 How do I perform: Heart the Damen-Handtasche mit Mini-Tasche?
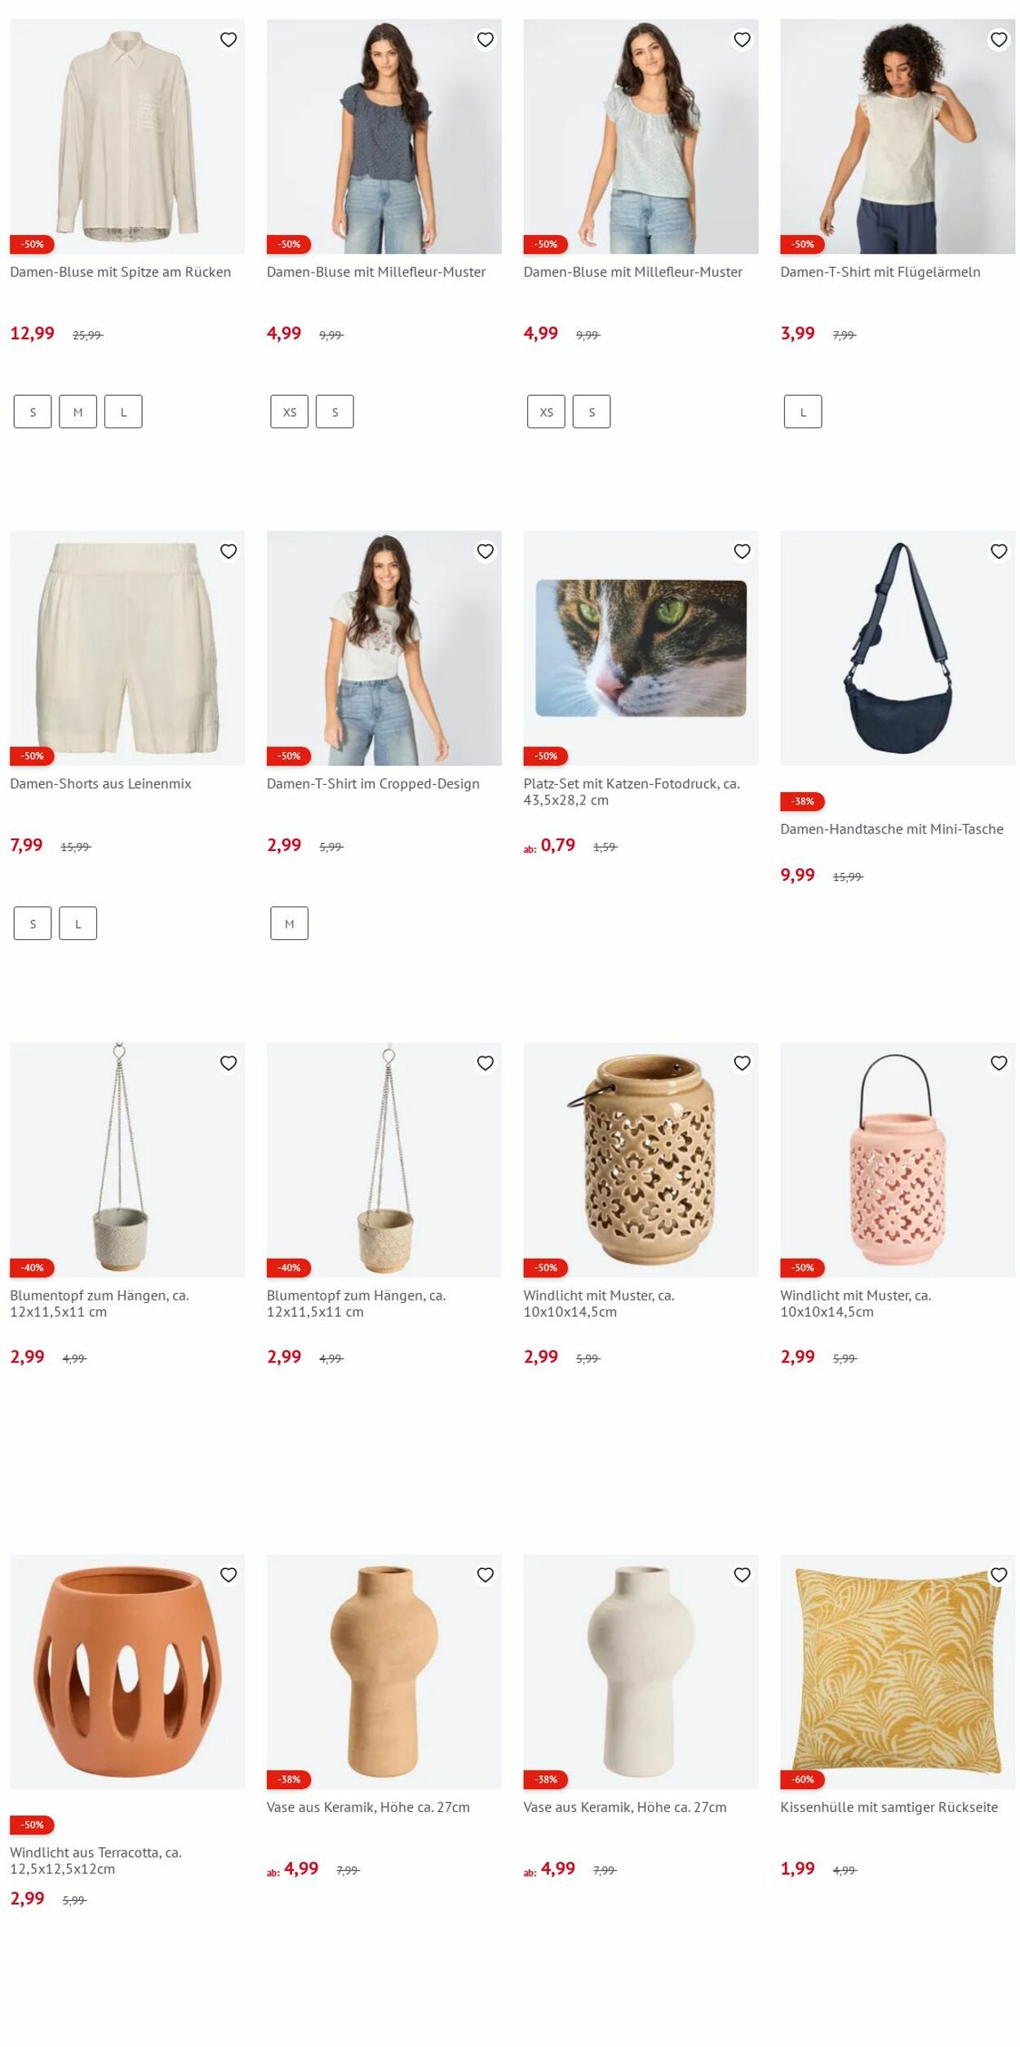999,552
